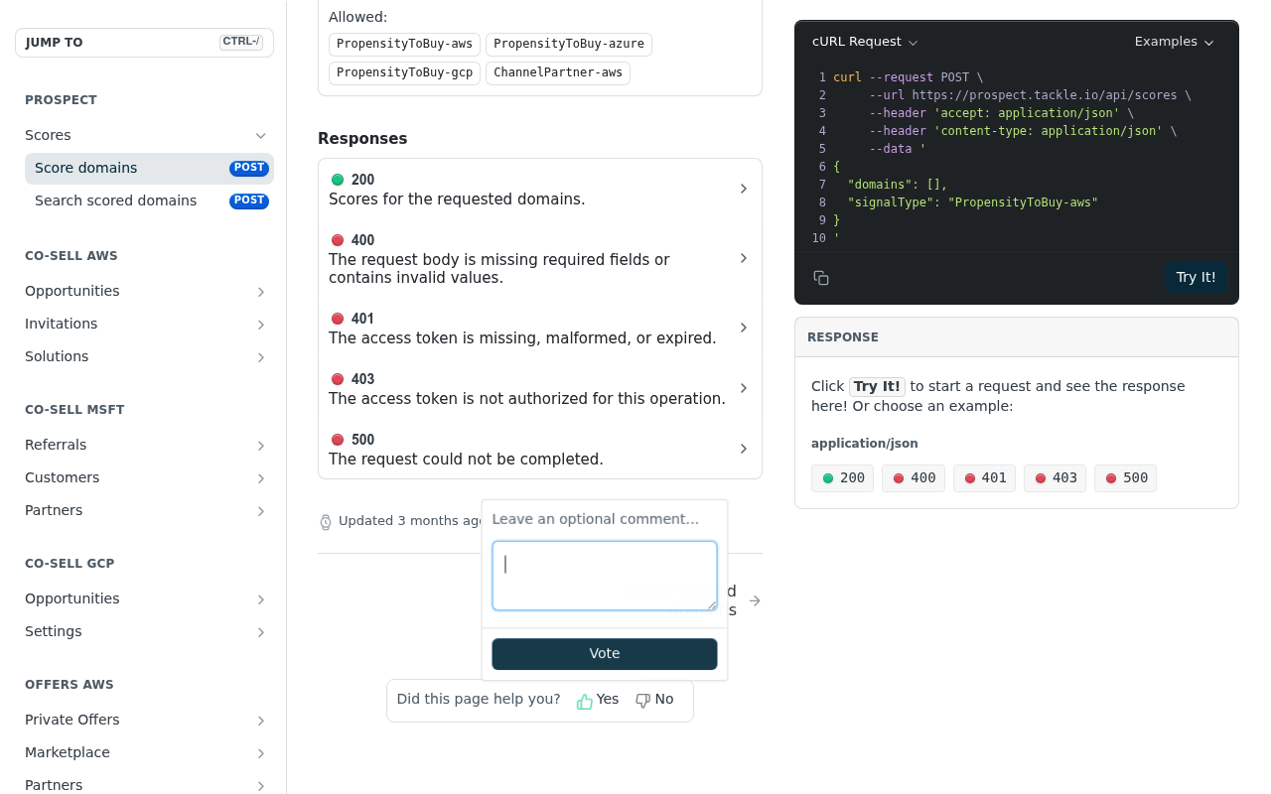Open the cURL Request language dropdown
The height and width of the screenshot is (794, 1271).
(865, 42)
